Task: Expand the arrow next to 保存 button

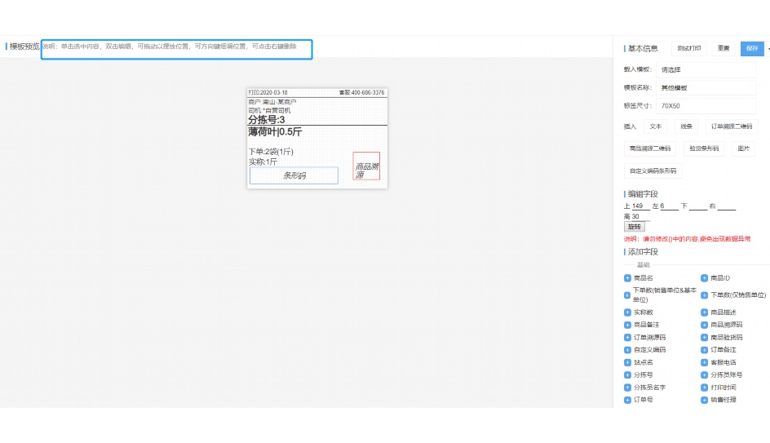Action: click(x=768, y=48)
